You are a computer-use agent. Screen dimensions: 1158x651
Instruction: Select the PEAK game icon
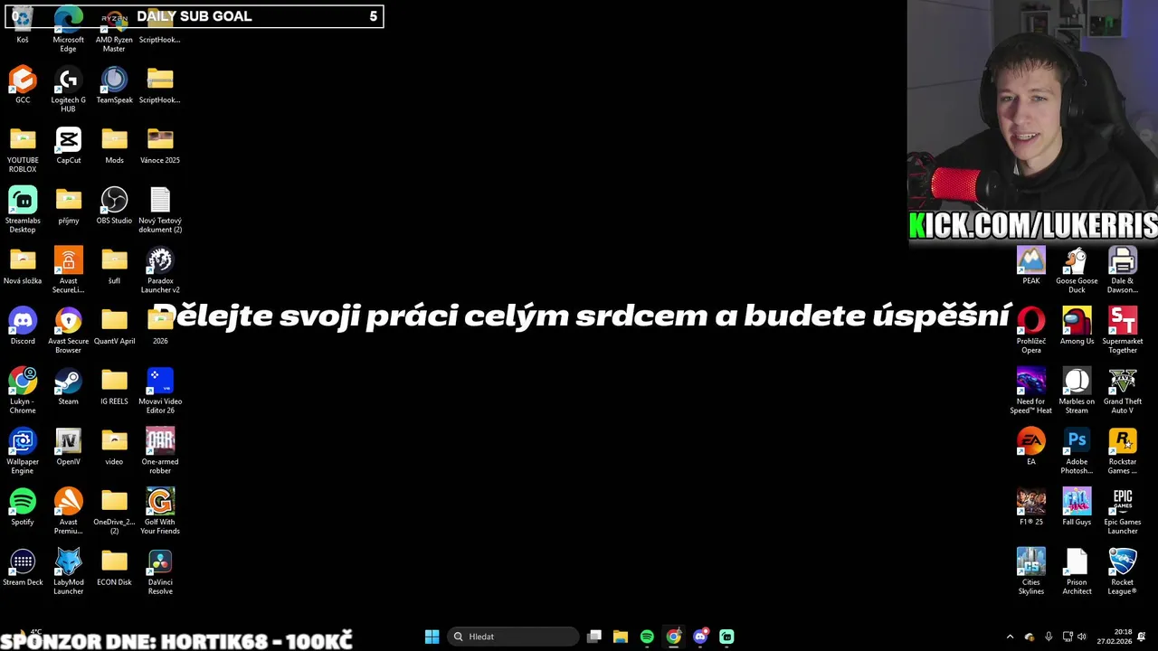[x=1030, y=267]
